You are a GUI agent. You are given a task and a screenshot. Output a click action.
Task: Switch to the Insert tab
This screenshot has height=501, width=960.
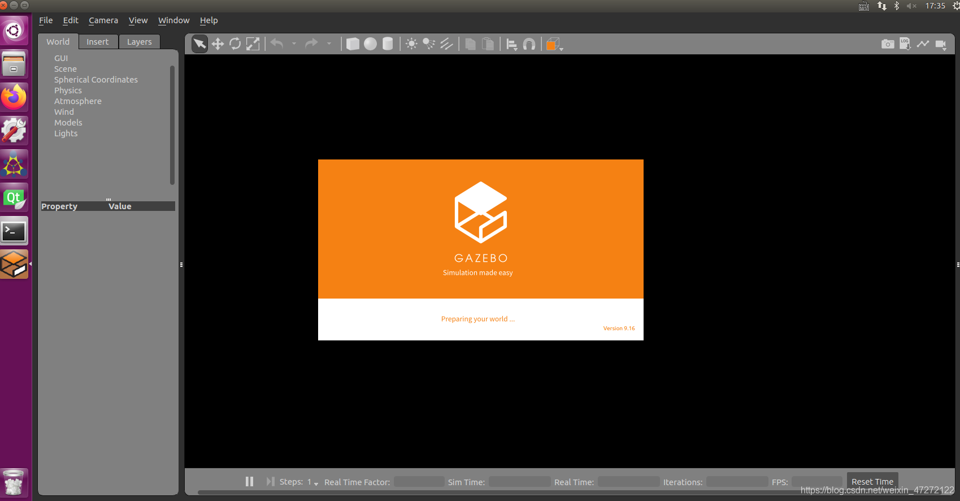(98, 42)
